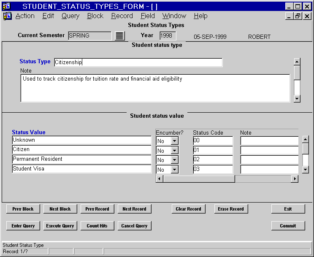Open the Action menu

(x=25, y=16)
